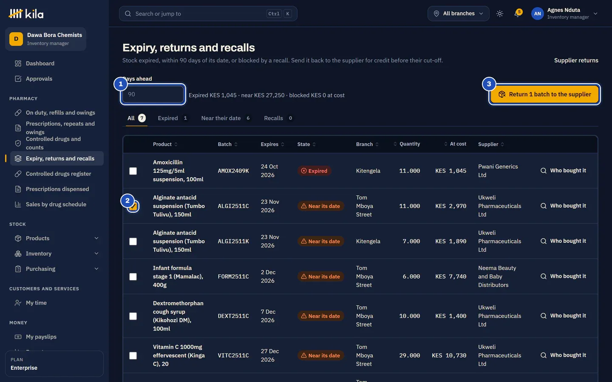Screen dimensions: 612x382
Task: Click Who bought it for Amoxicillin batch AMOX2409K
Action: pyautogui.click(x=563, y=171)
